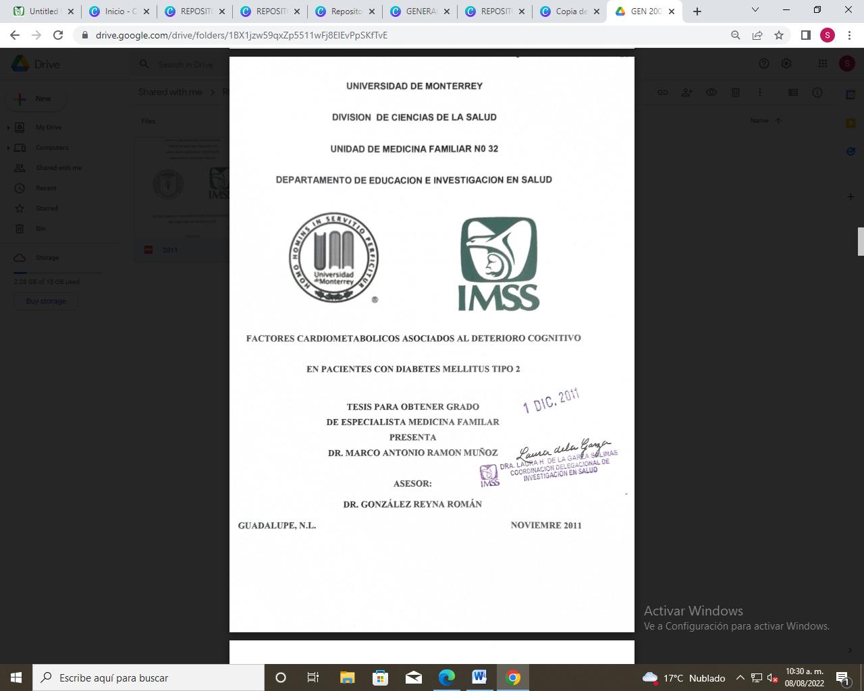Click the Buy storage button
The height and width of the screenshot is (691, 864).
tap(46, 301)
